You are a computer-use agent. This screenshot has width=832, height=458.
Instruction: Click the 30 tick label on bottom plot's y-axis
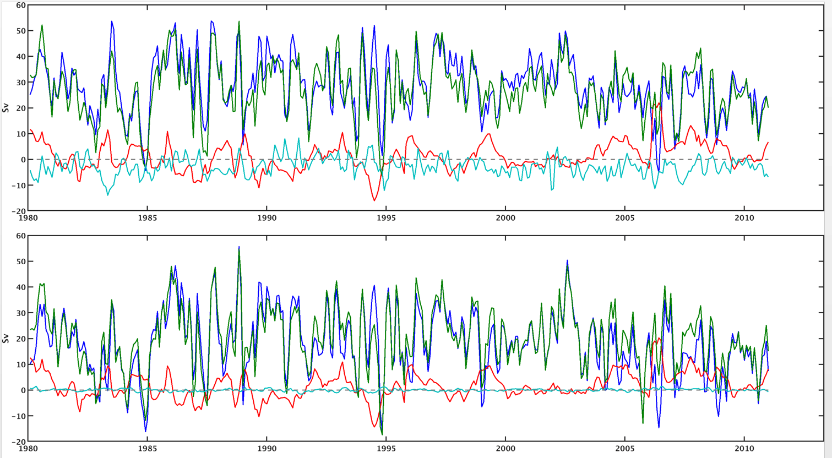point(20,313)
